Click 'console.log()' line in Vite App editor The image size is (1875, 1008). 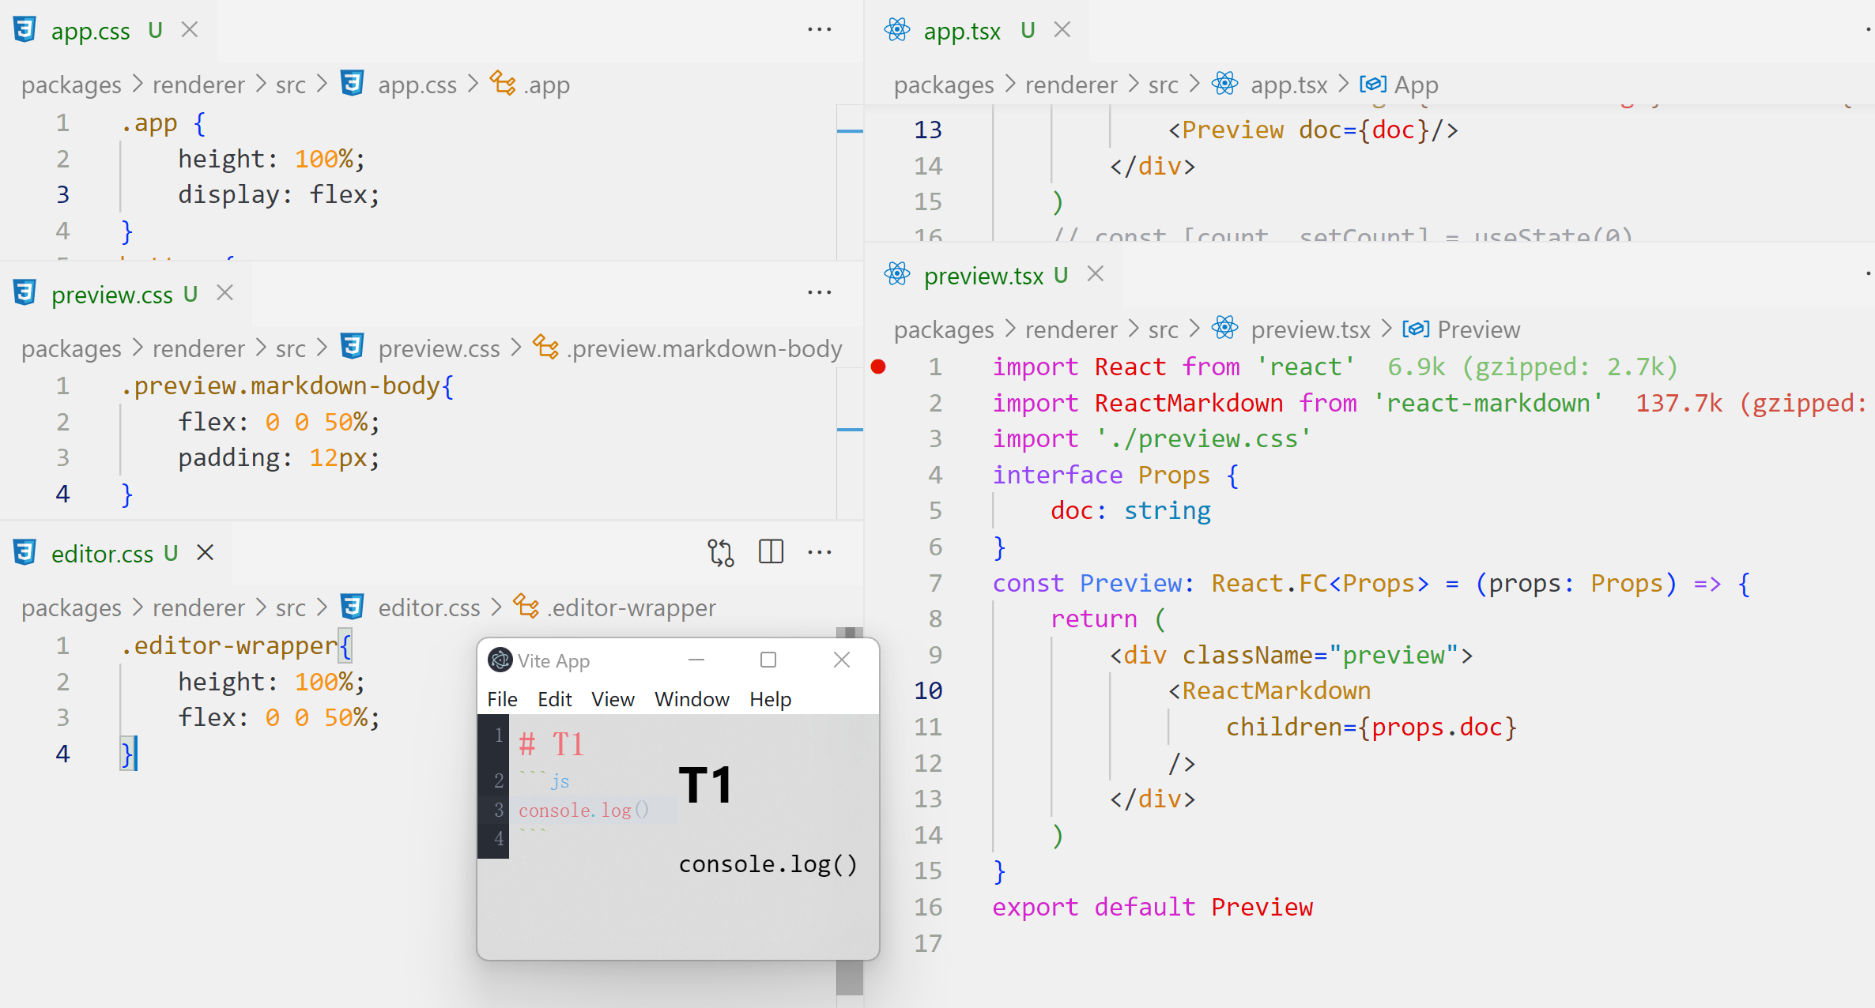pyautogui.click(x=583, y=811)
